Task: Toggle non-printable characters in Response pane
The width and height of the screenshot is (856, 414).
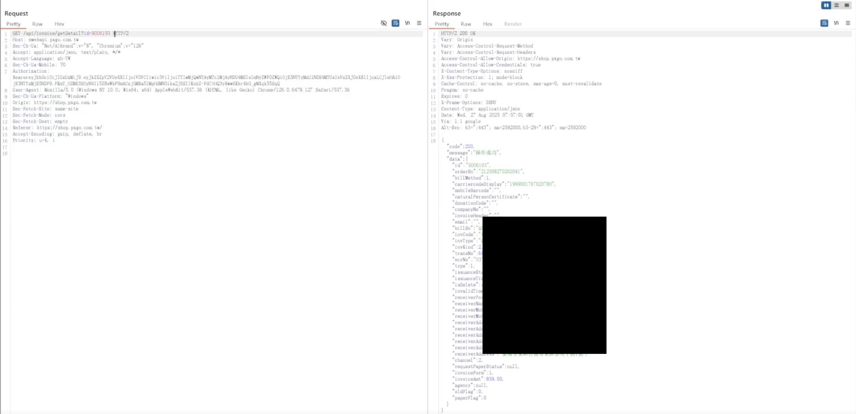Action: click(x=836, y=23)
